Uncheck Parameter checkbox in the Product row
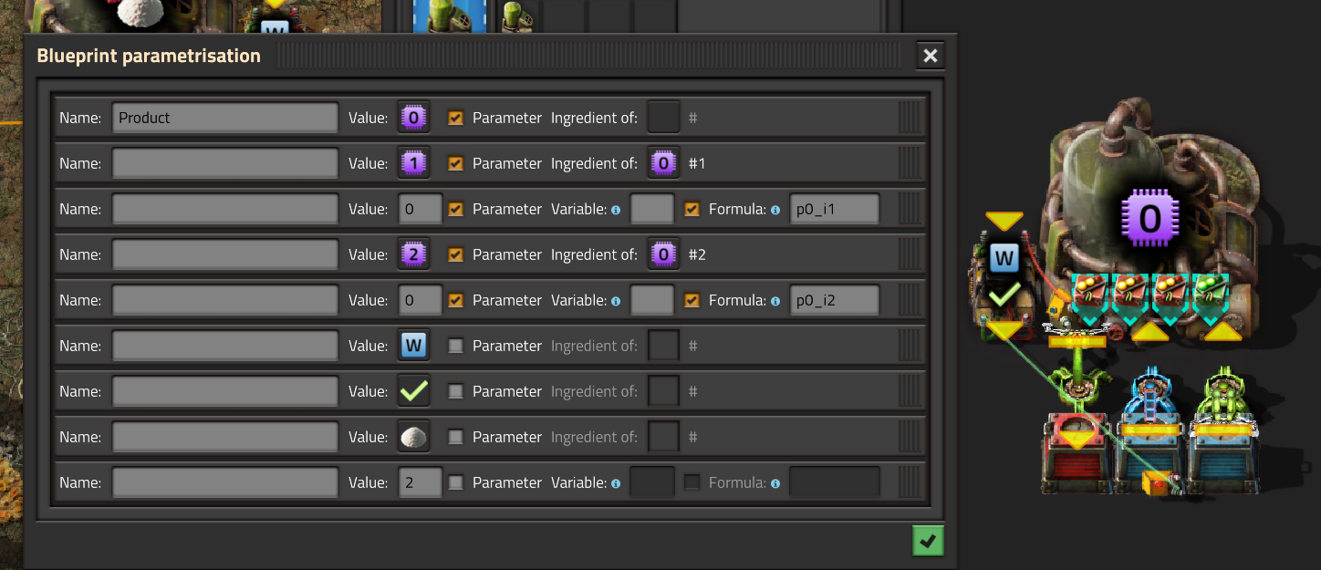This screenshot has height=570, width=1321. point(456,118)
